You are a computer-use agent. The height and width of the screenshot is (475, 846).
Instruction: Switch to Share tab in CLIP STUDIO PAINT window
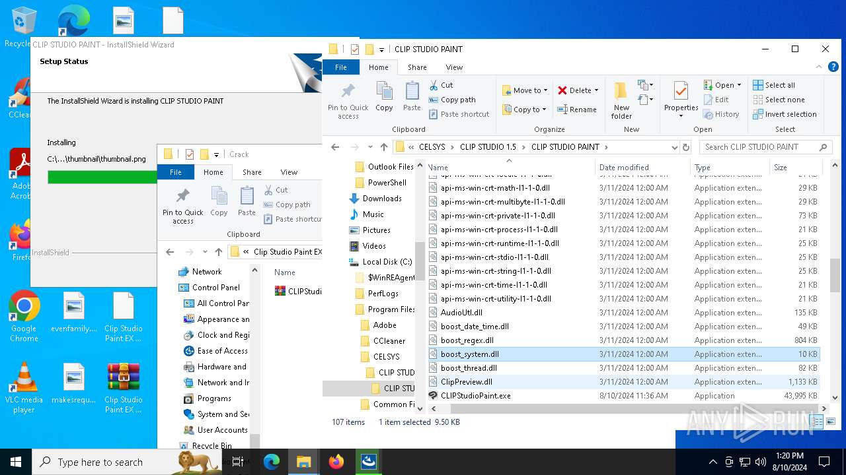pos(417,67)
